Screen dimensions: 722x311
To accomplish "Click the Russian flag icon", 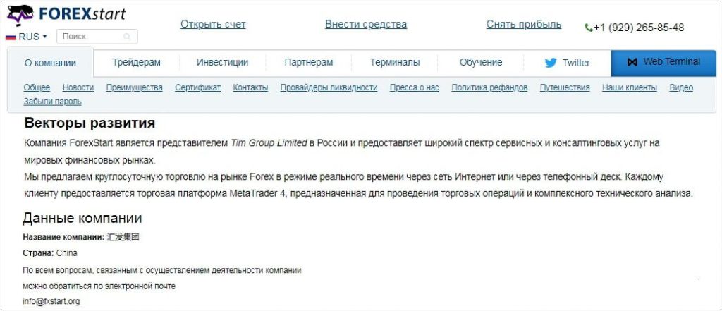I will coord(11,37).
